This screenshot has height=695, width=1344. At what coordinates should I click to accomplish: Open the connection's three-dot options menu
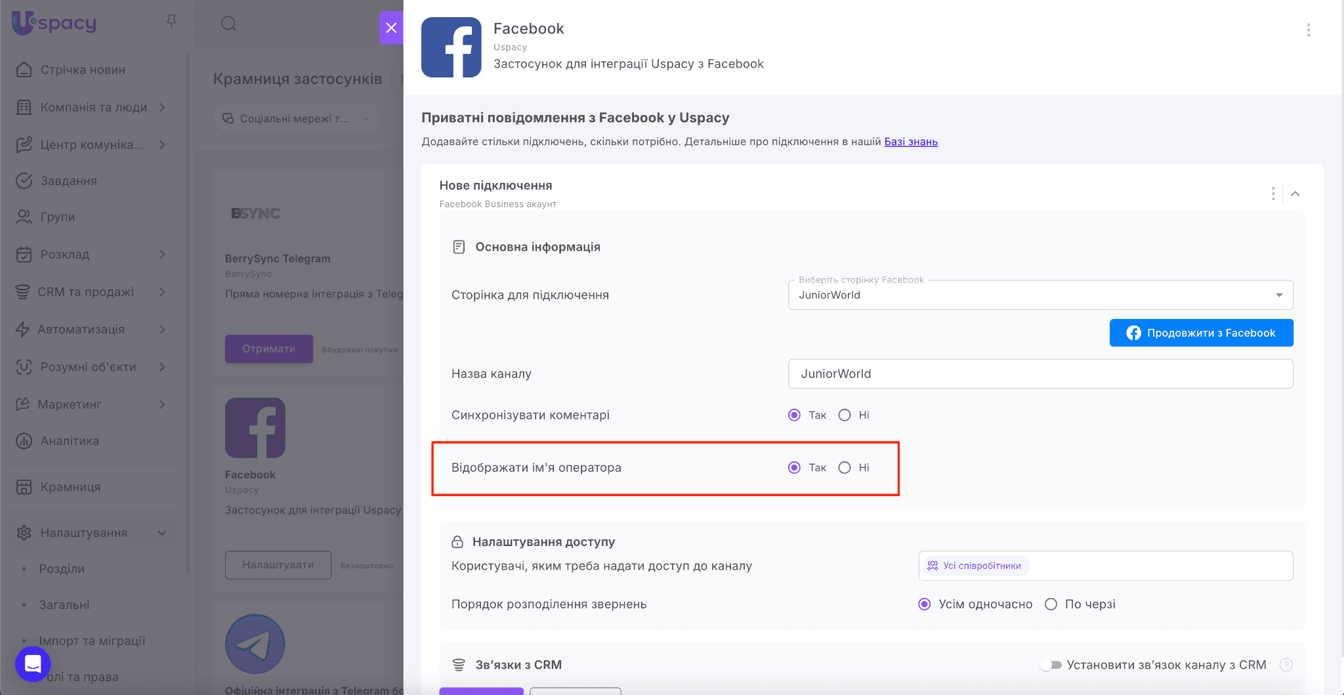point(1272,194)
